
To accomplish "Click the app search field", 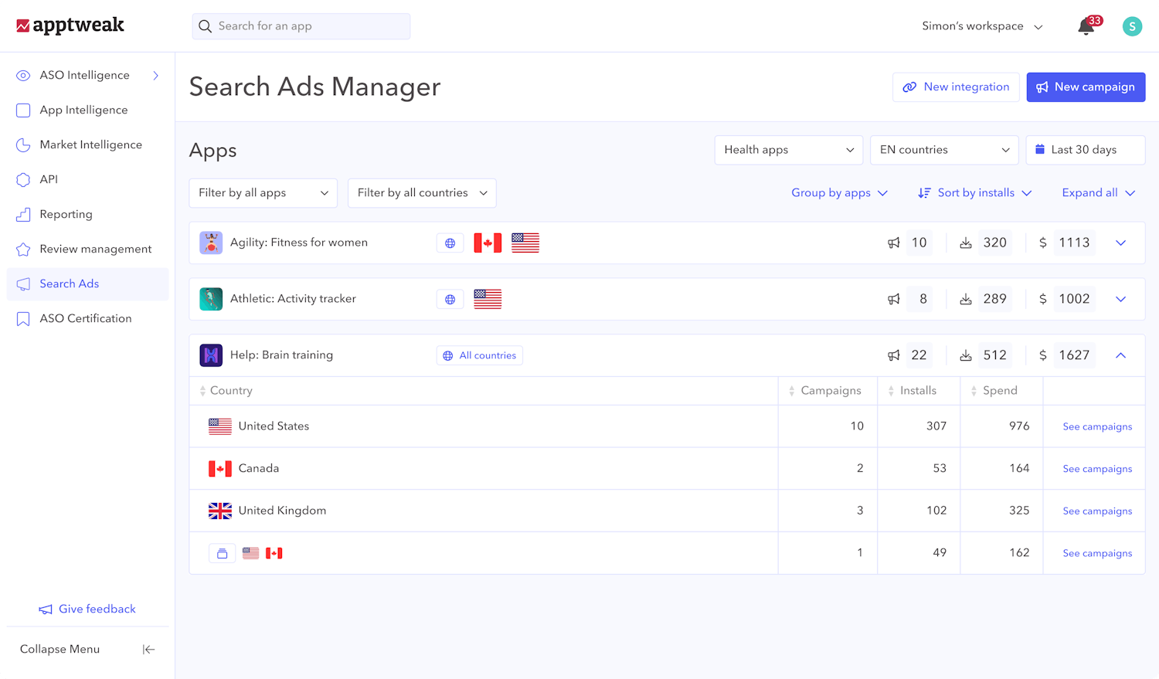I will (301, 25).
